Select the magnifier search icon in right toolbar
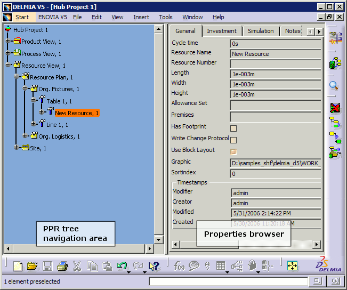Image resolution: width=347 pixels, height=290 pixels. point(334,85)
